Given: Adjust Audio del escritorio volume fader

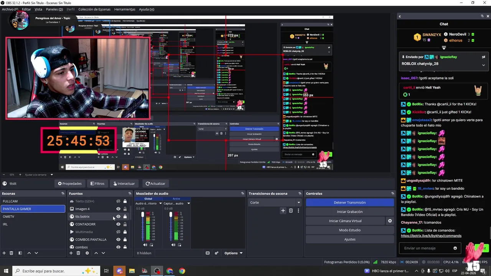Looking at the screenshot, I should [143, 215].
